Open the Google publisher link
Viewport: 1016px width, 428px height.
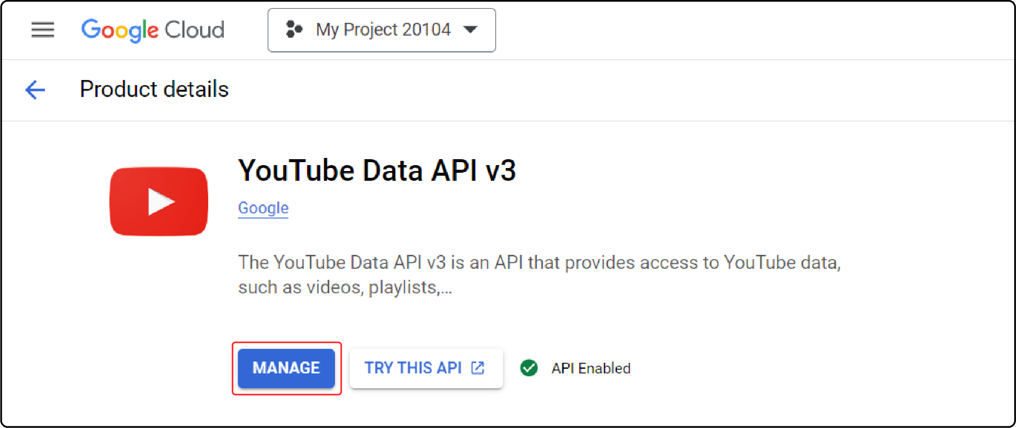point(263,208)
